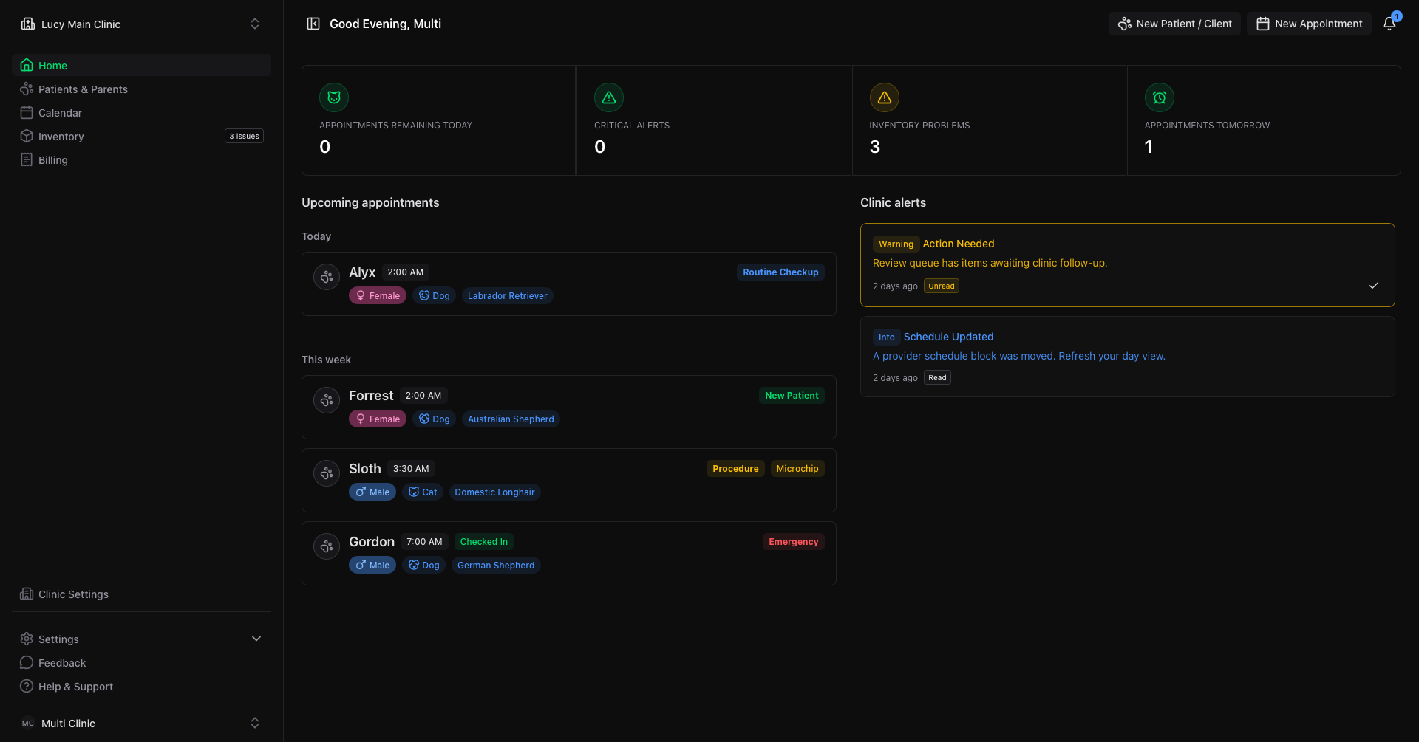
Task: Click the cat icon on Appointments Remaining Today
Action: coord(334,97)
